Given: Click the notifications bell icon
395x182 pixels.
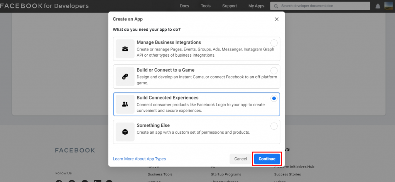Looking at the screenshot, I should 378,6.
